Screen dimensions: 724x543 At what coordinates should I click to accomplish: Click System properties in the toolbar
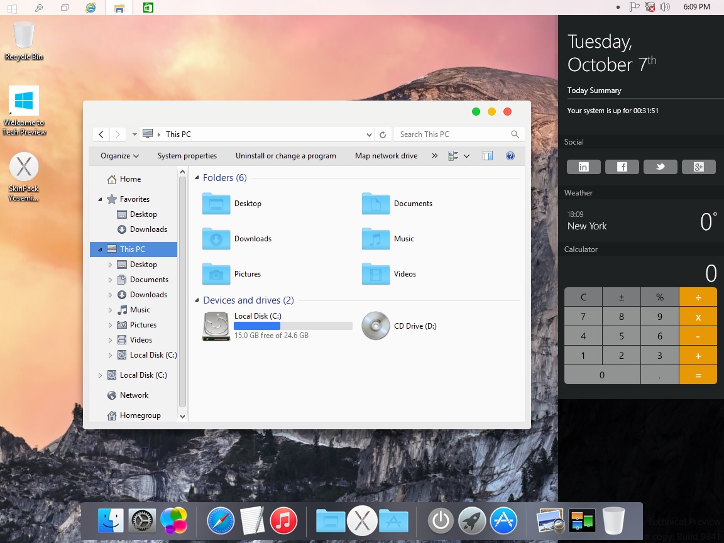tap(187, 155)
